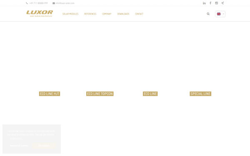Open the language flag dropdown
The width and height of the screenshot is (250, 156).
[220, 14]
